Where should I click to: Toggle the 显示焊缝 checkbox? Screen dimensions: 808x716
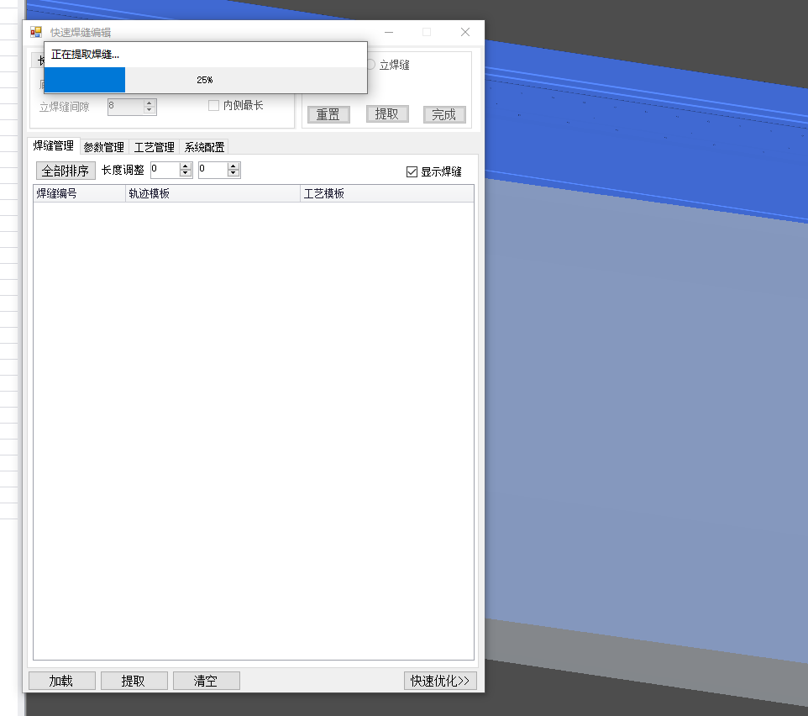point(412,171)
